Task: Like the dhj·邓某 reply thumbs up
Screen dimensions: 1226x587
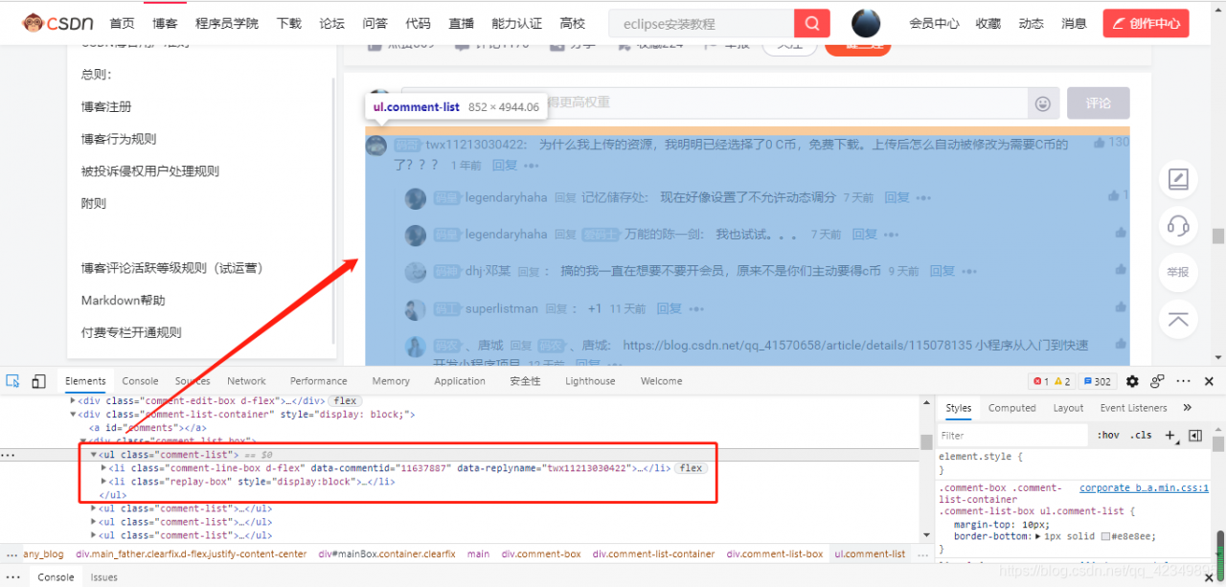Action: tap(1121, 270)
